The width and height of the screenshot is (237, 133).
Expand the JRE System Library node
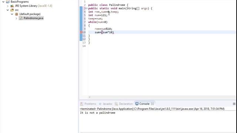(7, 6)
